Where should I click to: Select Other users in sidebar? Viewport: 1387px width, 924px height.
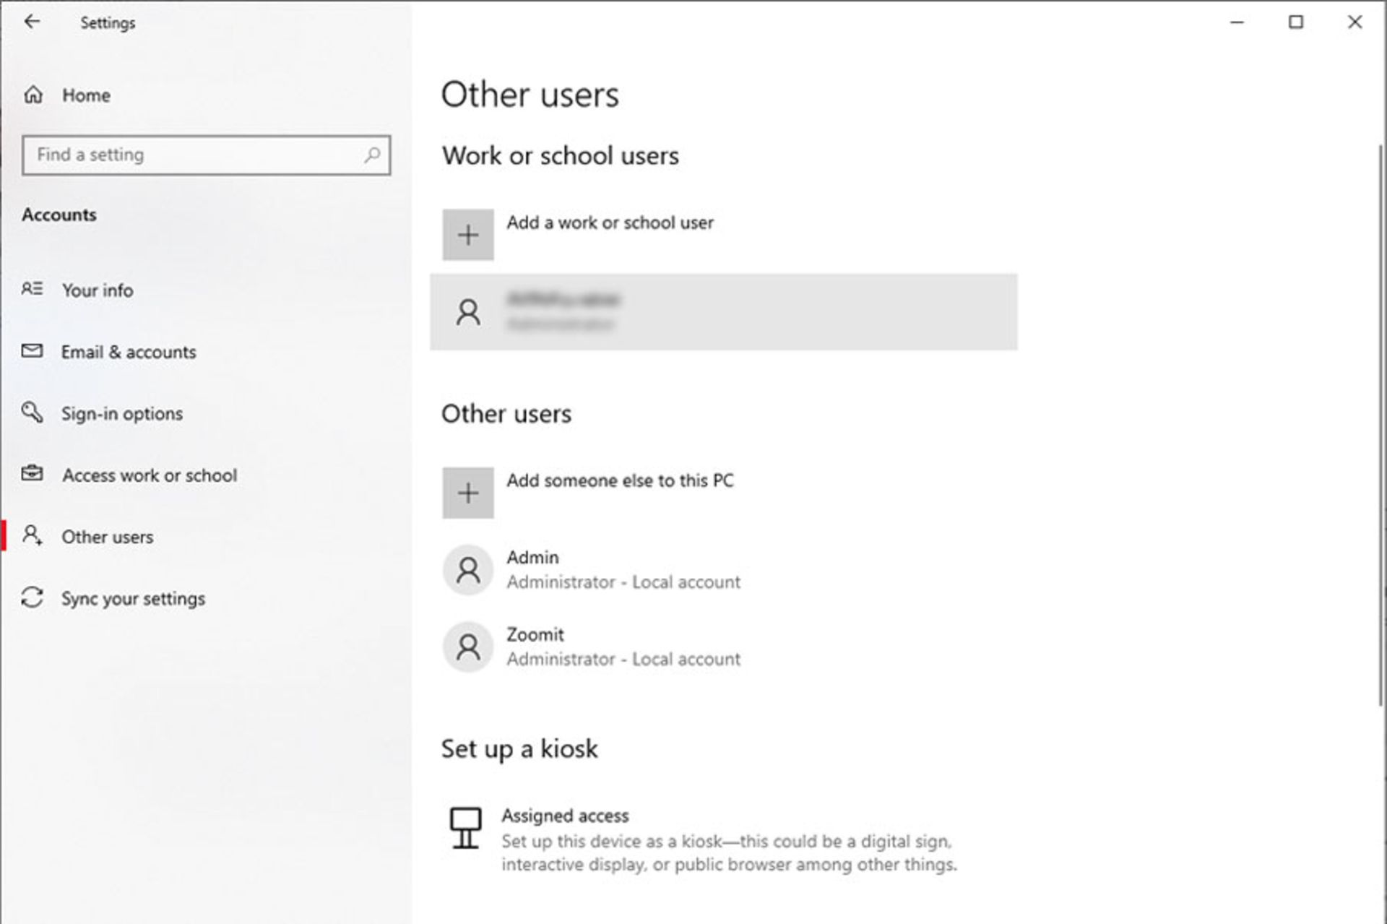(x=108, y=537)
